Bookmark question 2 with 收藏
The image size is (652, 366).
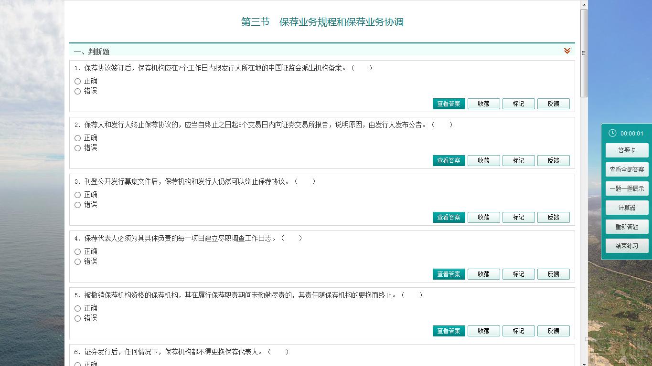pyautogui.click(x=484, y=160)
